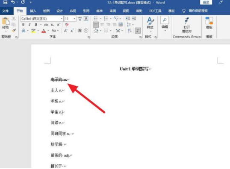Click the Save icon in title bar

5,2
